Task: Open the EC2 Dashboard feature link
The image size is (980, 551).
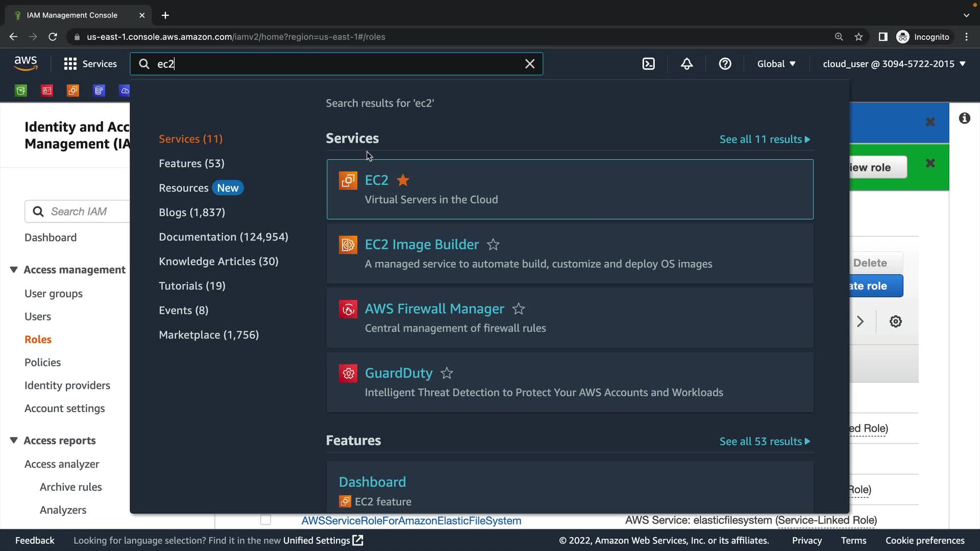Action: click(x=372, y=482)
